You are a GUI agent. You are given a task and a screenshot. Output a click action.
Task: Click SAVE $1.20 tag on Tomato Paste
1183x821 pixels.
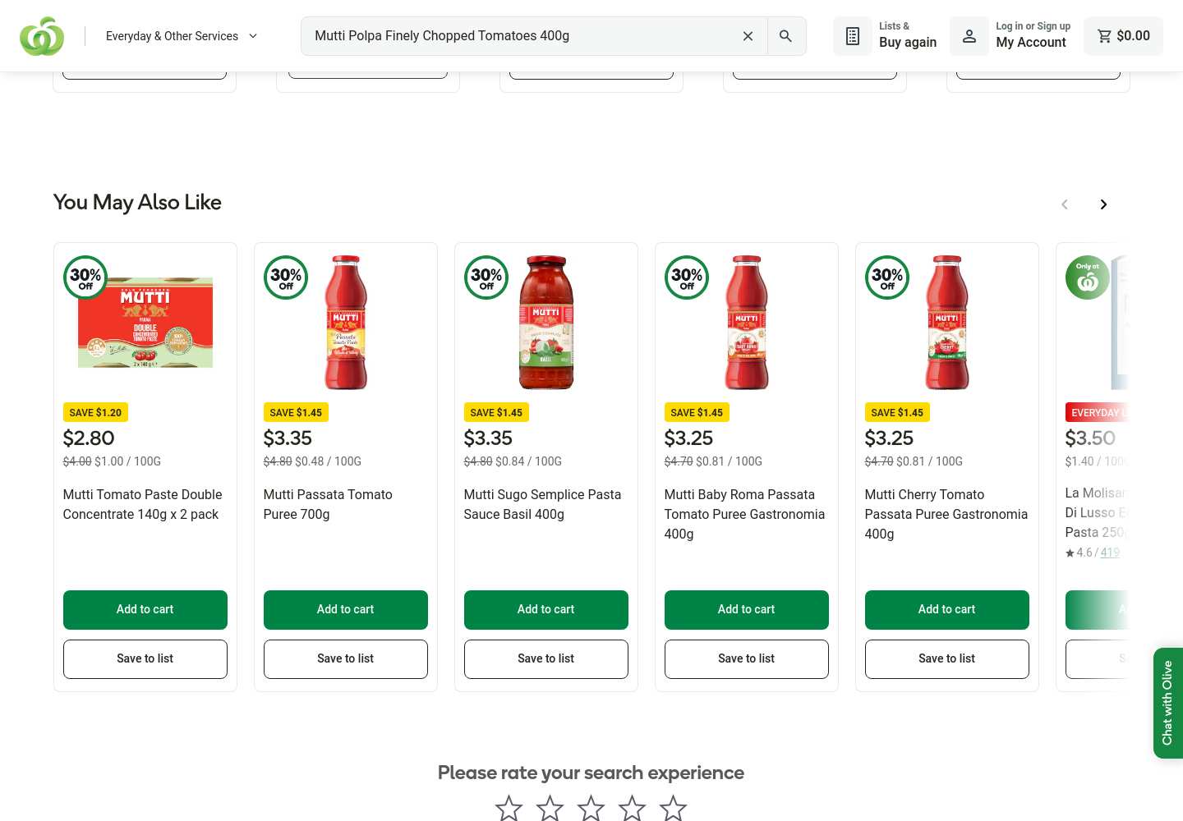[x=95, y=413]
